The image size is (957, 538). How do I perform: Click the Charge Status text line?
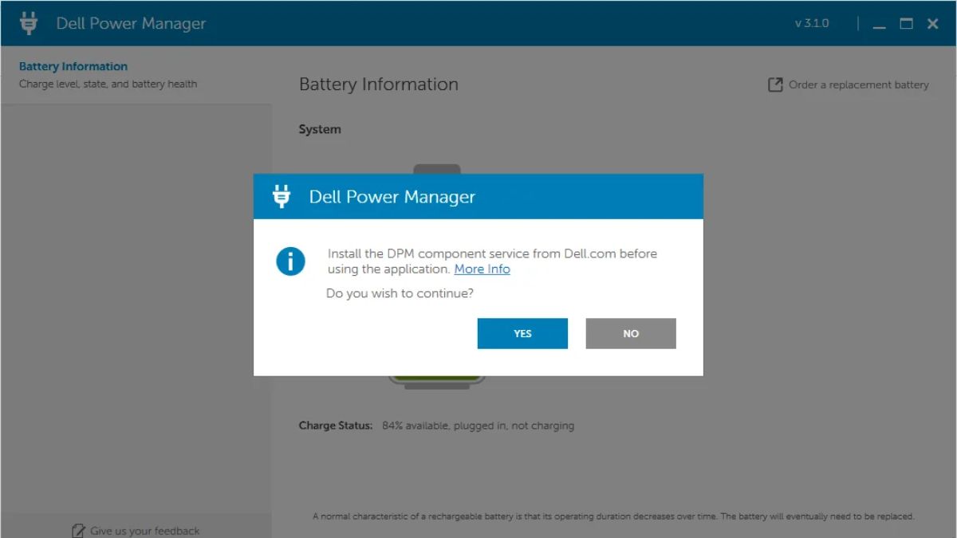[436, 426]
